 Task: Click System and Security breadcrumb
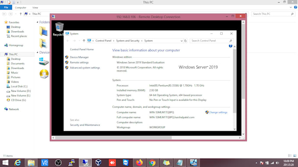128,41
